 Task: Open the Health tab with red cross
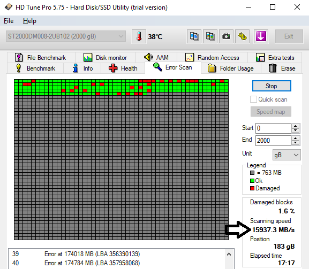[123, 68]
